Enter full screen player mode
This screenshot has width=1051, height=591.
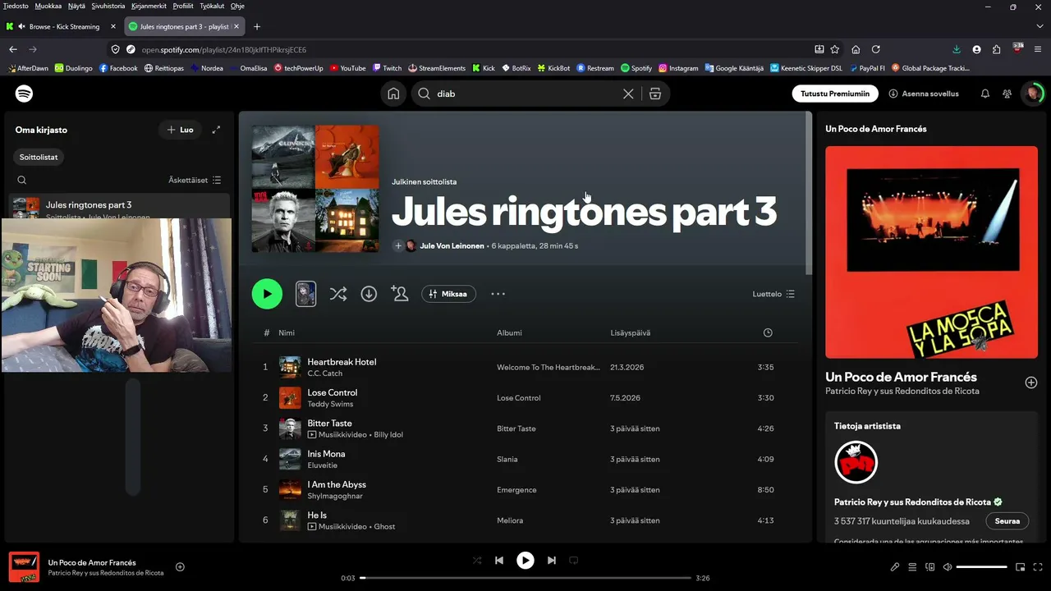pyautogui.click(x=1039, y=566)
